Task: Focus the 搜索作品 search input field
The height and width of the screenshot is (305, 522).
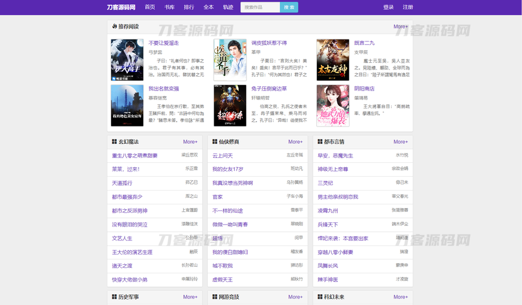Action: coord(260,7)
